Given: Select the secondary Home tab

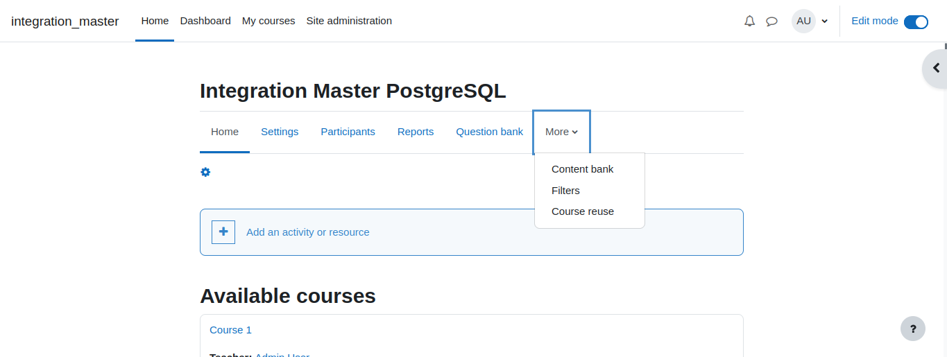Looking at the screenshot, I should pos(225,132).
